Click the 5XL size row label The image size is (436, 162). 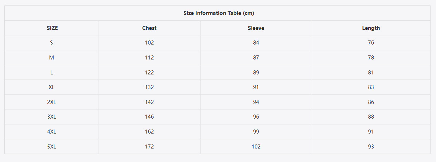coord(51,147)
